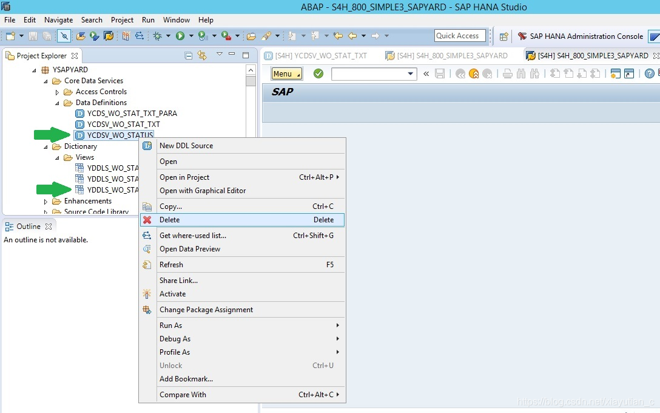Open the Run As submenu

pos(243,326)
